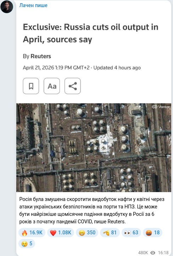
Task: Click the share article icon
Action: [73, 86]
